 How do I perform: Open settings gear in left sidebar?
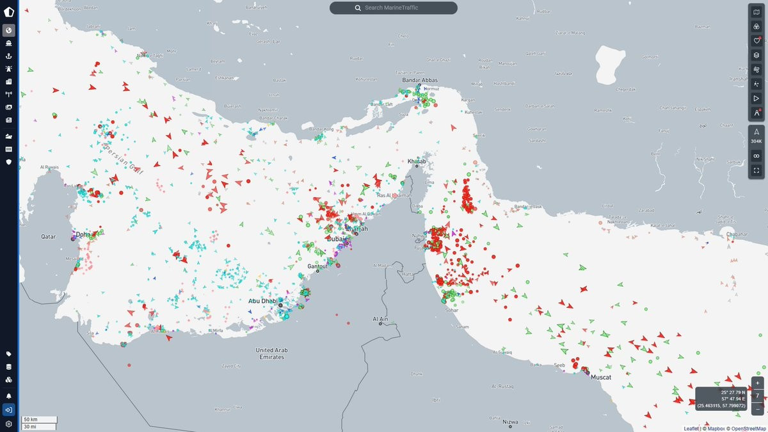point(9,424)
